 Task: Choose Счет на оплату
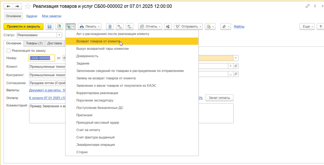coord(132,130)
